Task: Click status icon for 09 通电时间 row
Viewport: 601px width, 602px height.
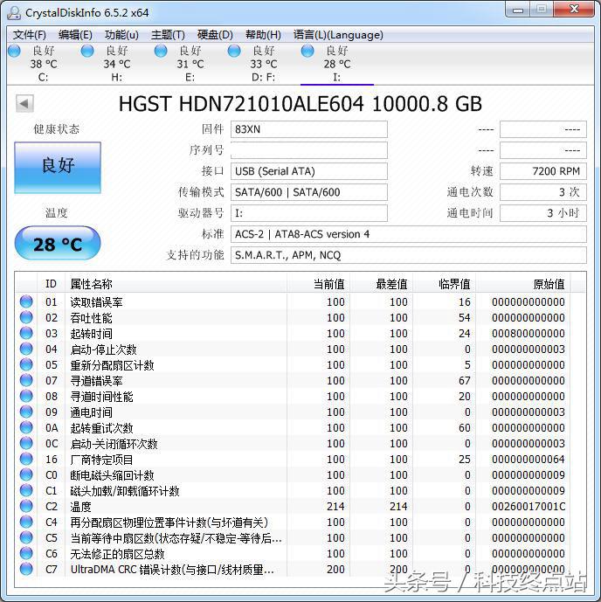Action: pyautogui.click(x=26, y=412)
